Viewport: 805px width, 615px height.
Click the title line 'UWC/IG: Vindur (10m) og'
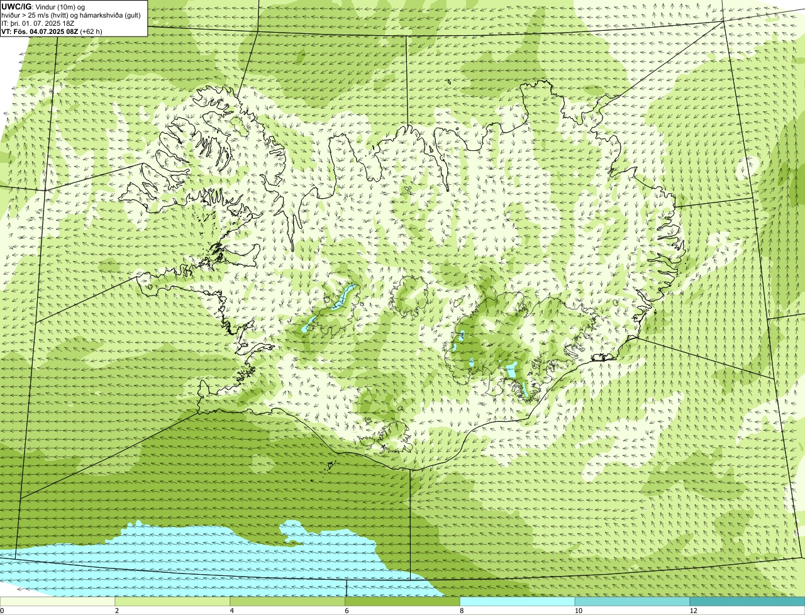pos(43,7)
